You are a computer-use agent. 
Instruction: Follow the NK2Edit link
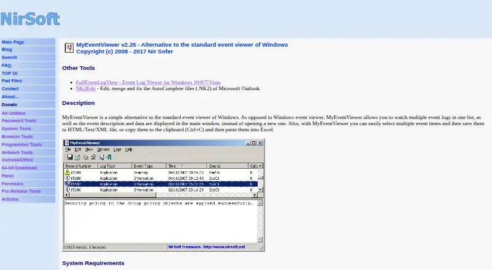click(x=85, y=88)
